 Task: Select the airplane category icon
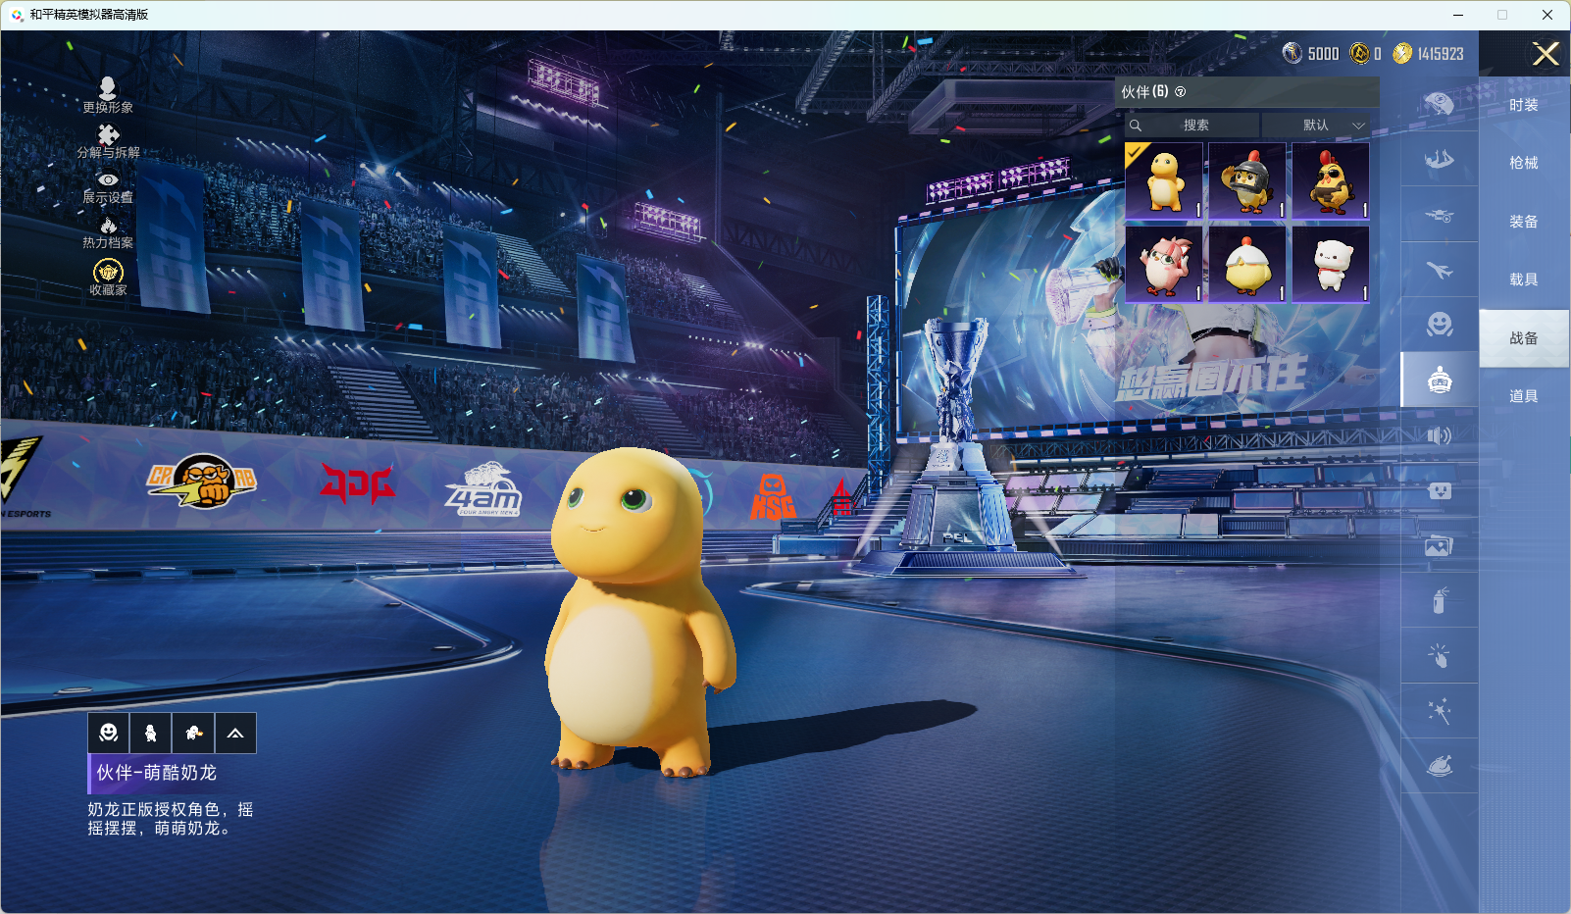tap(1439, 270)
